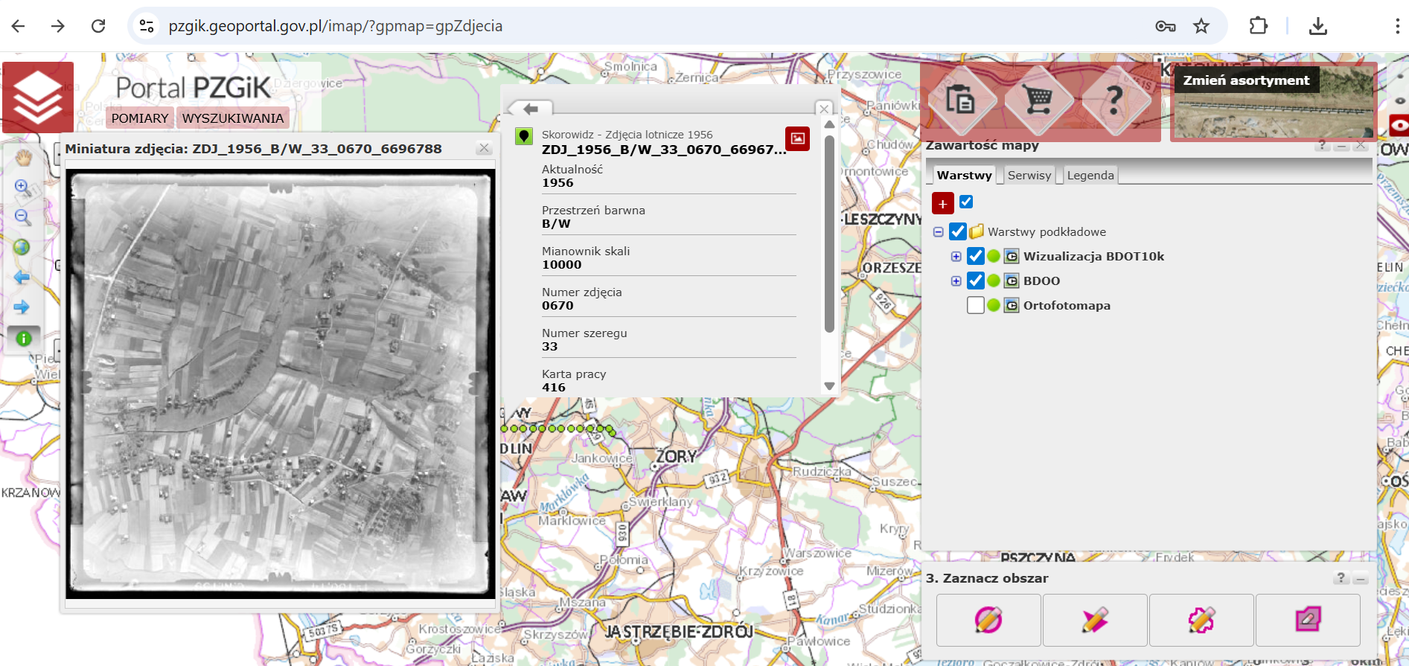Switch to the Serwisy tab
Image resolution: width=1409 pixels, height=666 pixels.
1029,176
